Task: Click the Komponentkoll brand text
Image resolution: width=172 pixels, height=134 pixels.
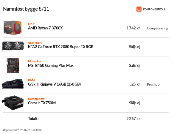Action: [x=154, y=10]
